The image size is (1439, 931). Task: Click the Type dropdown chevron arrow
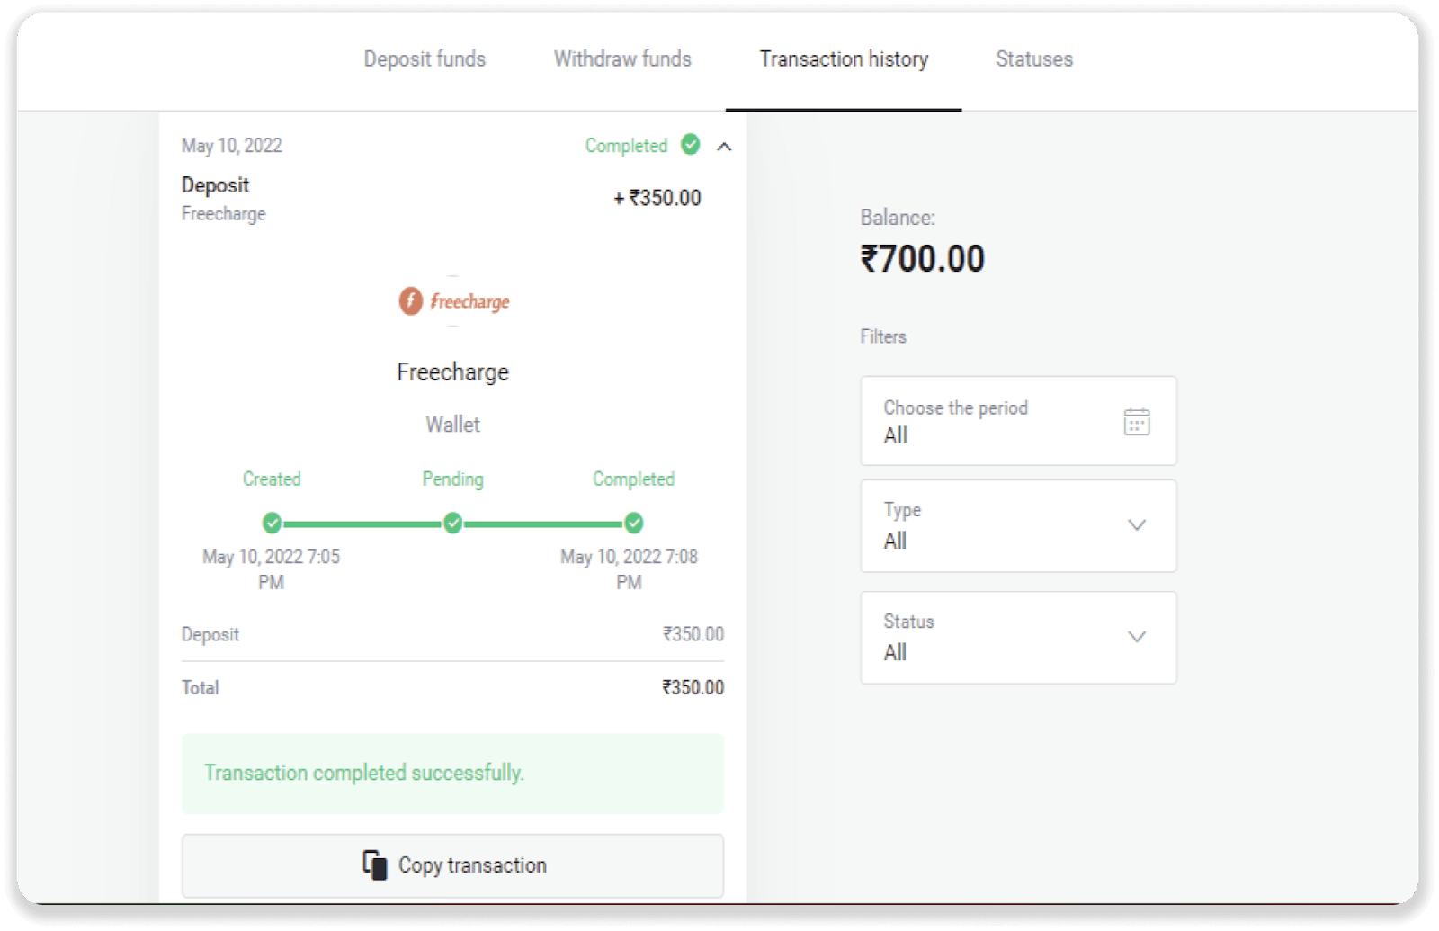tap(1137, 525)
